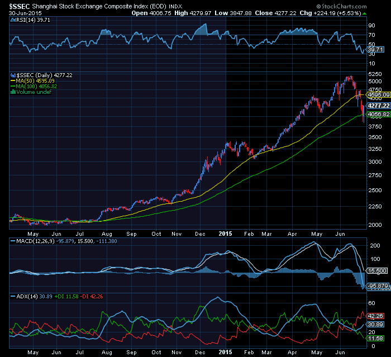The image size is (391, 357).
Task: Click the INDX exchange label
Action: 175,7
